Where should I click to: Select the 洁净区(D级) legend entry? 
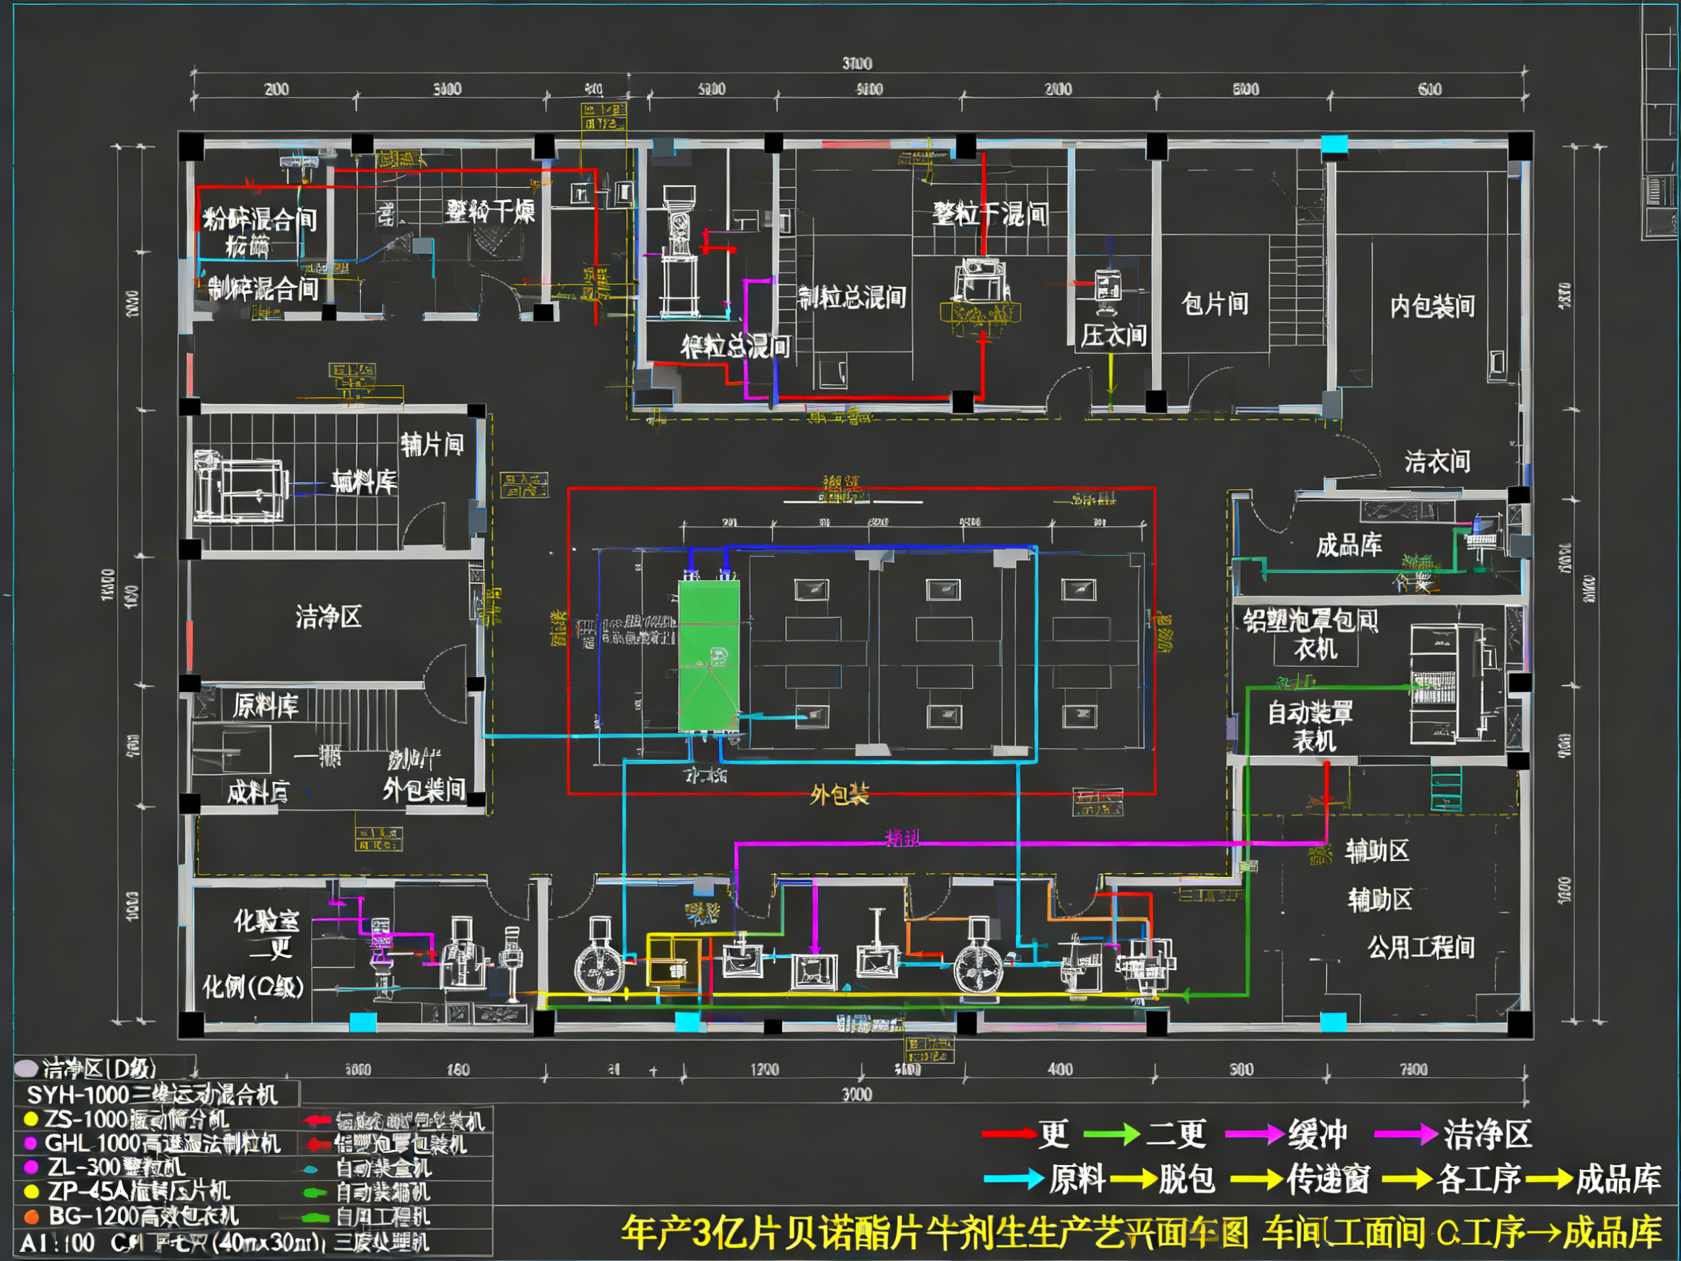(100, 1069)
